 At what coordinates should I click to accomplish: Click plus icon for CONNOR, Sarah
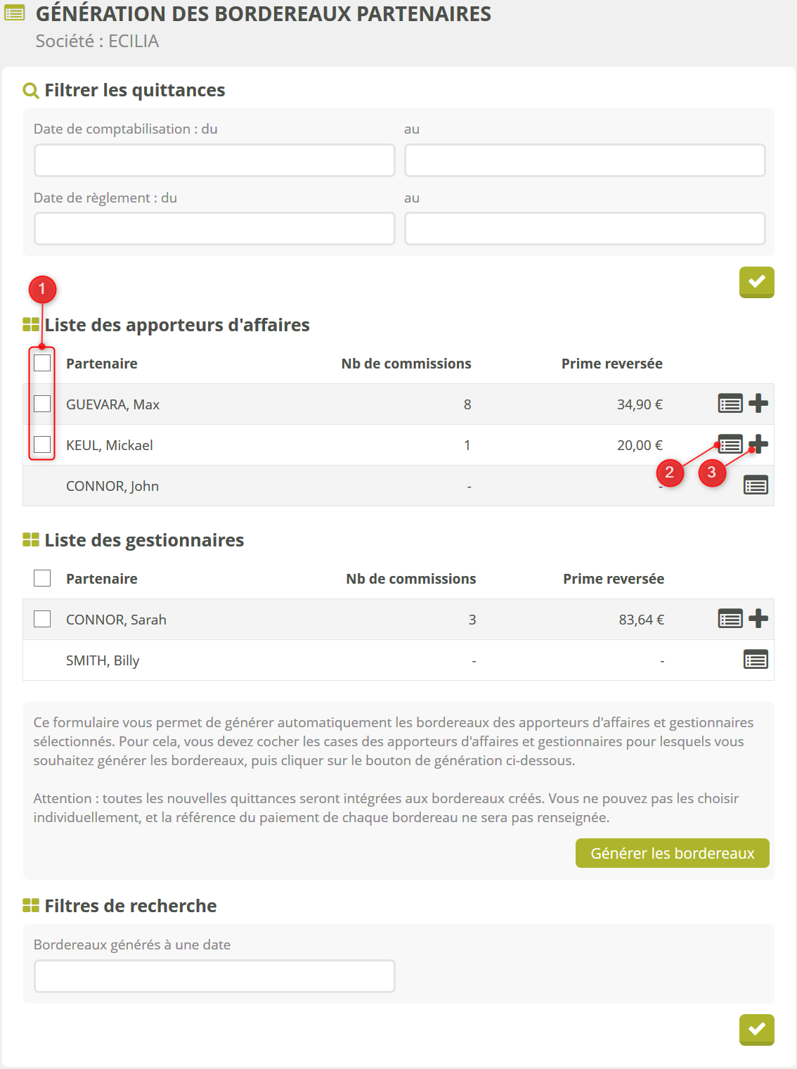pyautogui.click(x=758, y=619)
